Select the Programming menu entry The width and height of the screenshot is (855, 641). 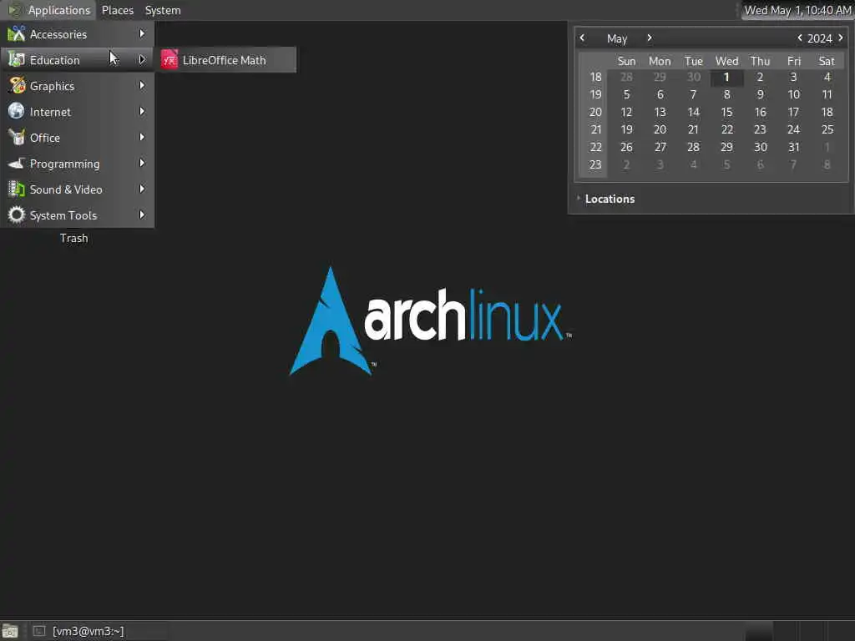click(78, 163)
